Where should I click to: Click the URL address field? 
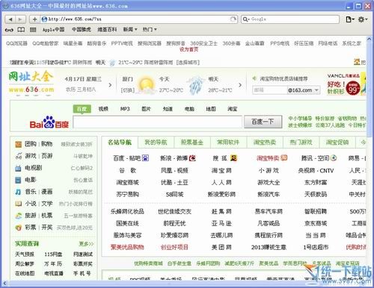138,19
